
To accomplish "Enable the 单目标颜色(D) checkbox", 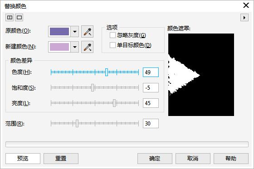I will click(x=112, y=45).
